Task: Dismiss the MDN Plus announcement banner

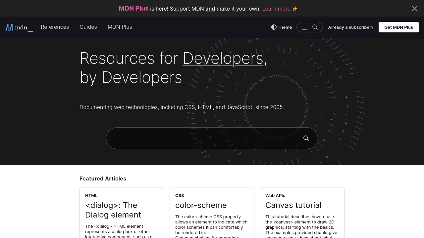Action: (414, 8)
